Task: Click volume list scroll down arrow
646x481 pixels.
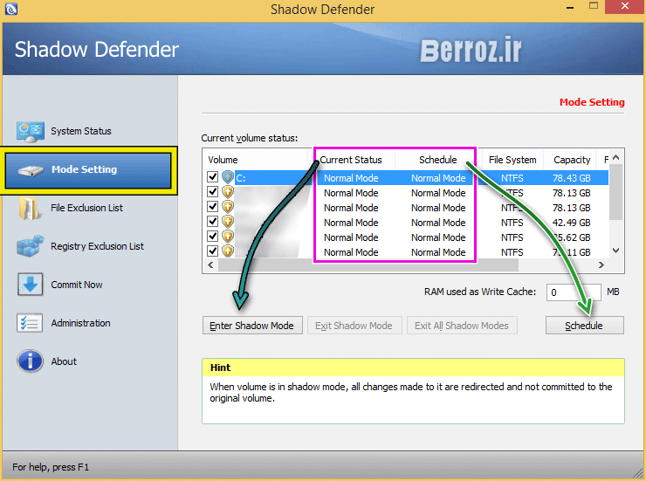Action: pos(616,251)
